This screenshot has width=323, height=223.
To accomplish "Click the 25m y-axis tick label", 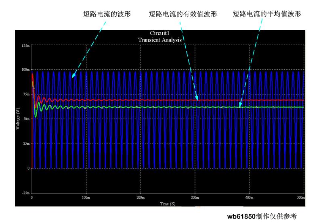I will pyautogui.click(x=26, y=144).
